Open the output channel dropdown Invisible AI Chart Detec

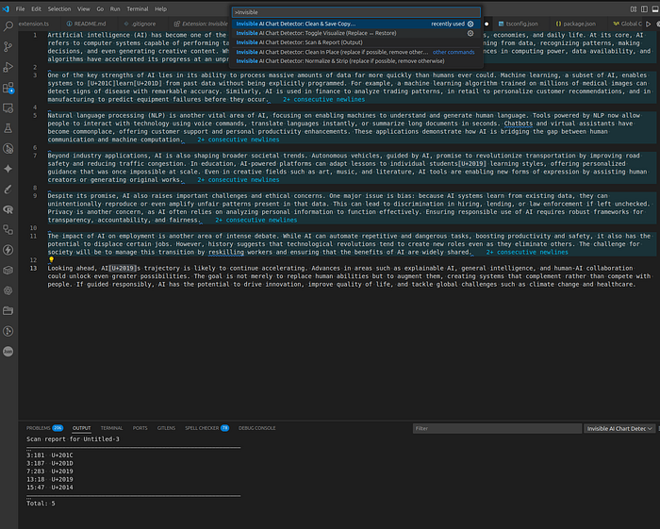click(619, 428)
